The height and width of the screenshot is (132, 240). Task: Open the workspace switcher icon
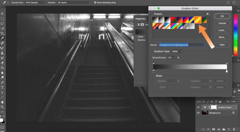(x=234, y=3)
